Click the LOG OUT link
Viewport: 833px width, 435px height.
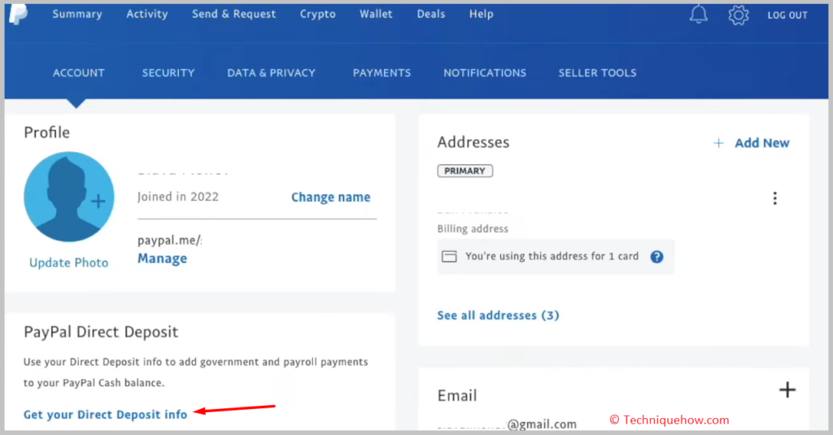(787, 15)
